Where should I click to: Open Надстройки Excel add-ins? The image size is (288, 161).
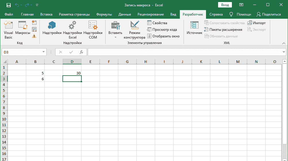73,30
